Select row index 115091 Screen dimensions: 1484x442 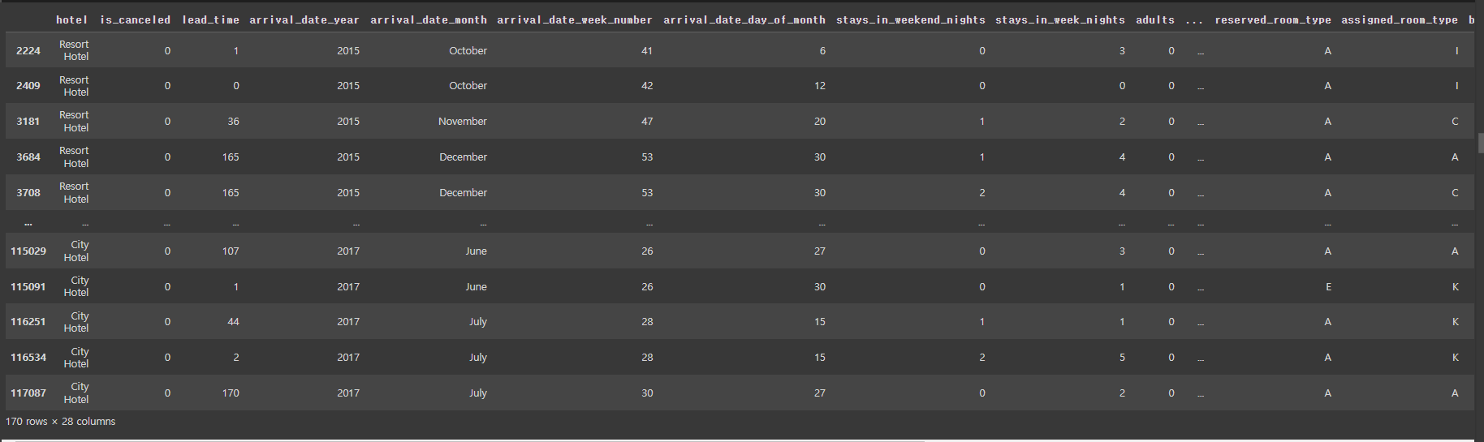point(28,286)
